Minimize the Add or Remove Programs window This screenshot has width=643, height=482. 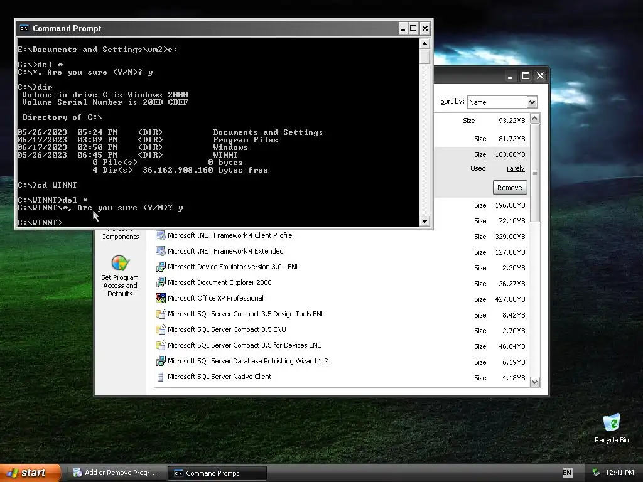(510, 76)
